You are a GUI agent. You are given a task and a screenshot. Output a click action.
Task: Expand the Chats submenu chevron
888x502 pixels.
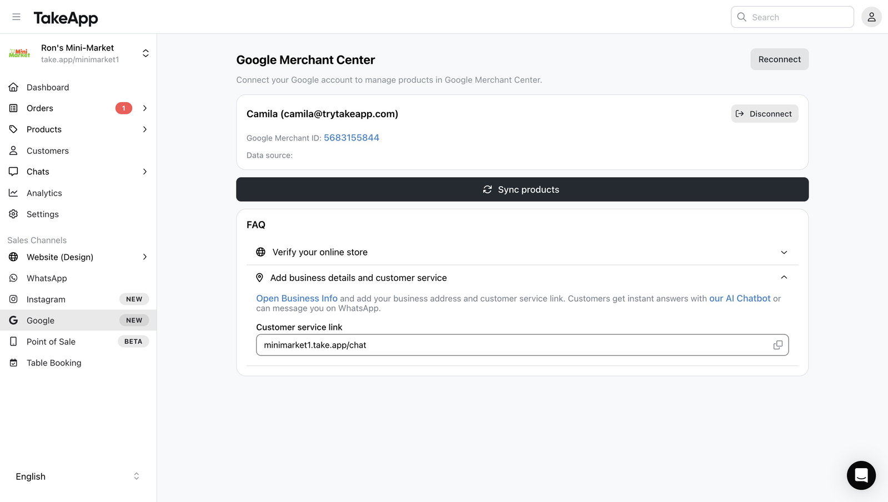(x=145, y=172)
